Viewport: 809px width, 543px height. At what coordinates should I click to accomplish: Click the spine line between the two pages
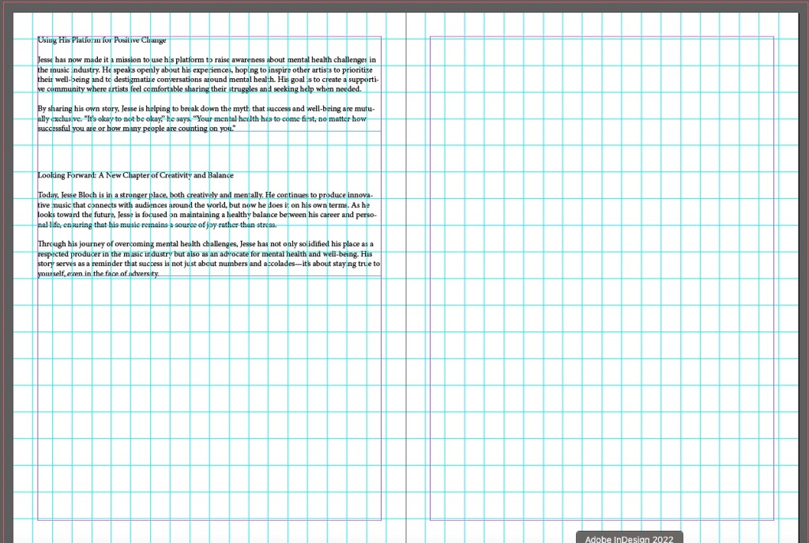pos(406,316)
